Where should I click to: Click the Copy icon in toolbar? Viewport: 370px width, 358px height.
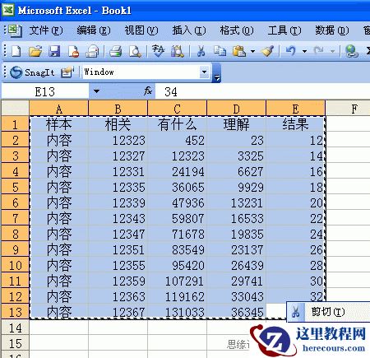(220, 51)
